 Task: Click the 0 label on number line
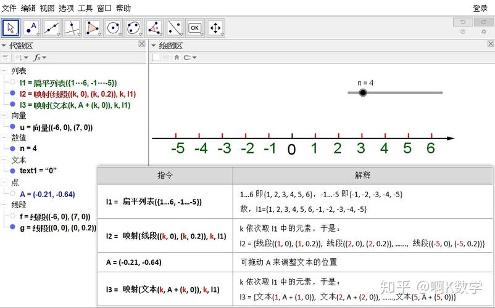(x=292, y=150)
